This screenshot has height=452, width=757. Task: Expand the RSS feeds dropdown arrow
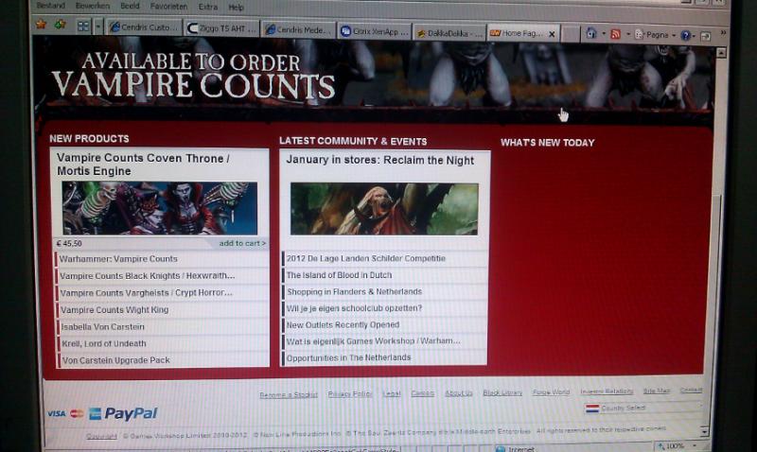(627, 34)
